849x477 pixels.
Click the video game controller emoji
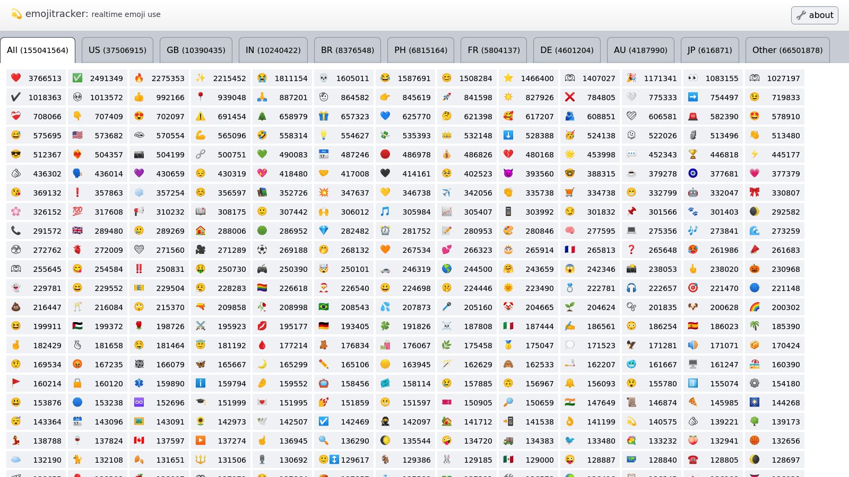click(262, 269)
